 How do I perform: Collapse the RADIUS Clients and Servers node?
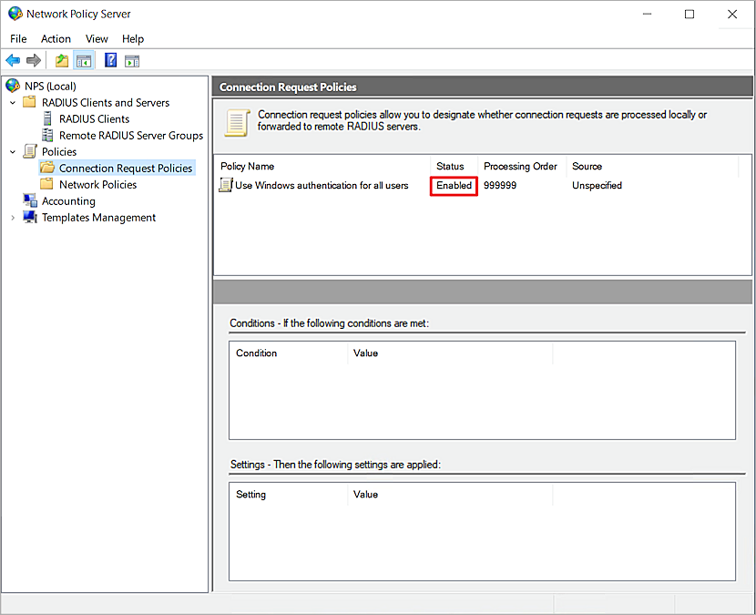13,102
